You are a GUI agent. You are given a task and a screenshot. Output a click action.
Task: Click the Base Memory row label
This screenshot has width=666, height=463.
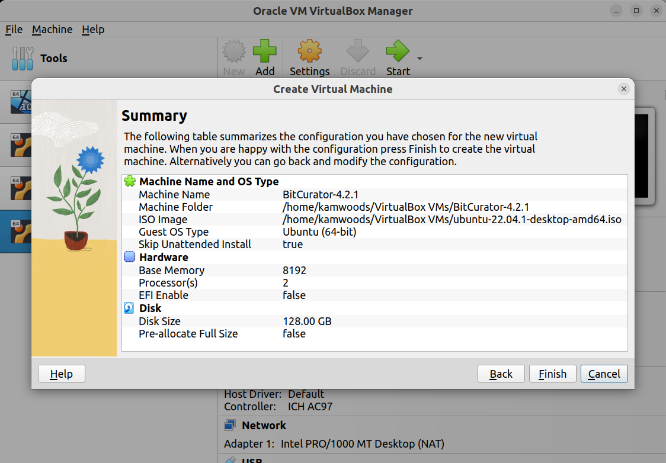click(172, 271)
